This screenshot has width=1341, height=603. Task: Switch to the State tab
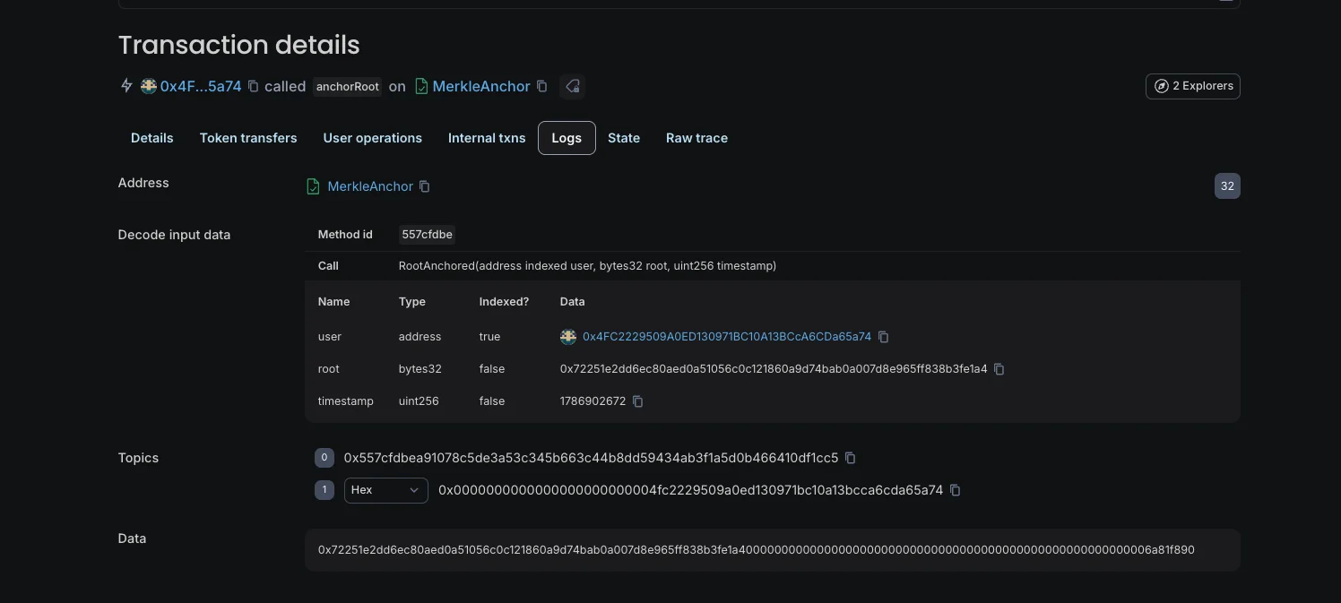[624, 138]
